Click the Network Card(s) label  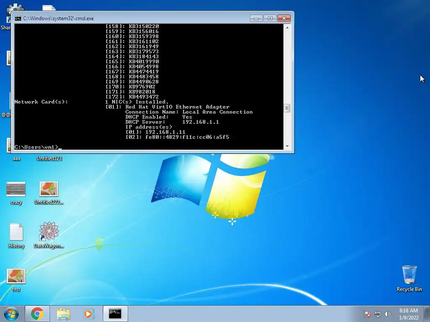pos(41,102)
